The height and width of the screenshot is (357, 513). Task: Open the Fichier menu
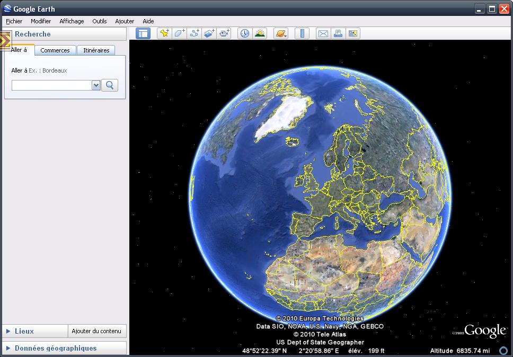(x=14, y=21)
